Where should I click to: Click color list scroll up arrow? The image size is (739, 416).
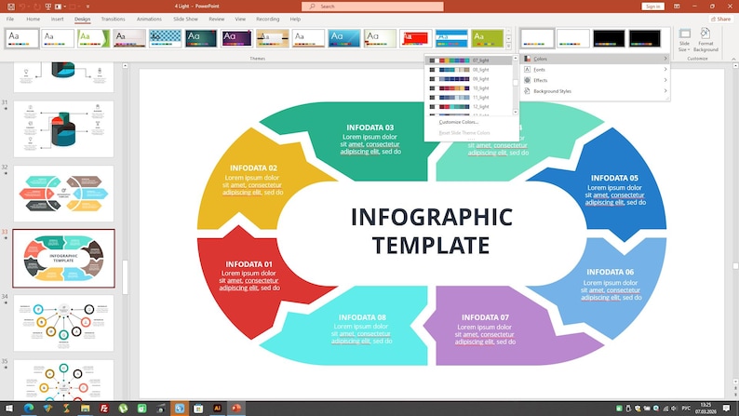point(515,58)
